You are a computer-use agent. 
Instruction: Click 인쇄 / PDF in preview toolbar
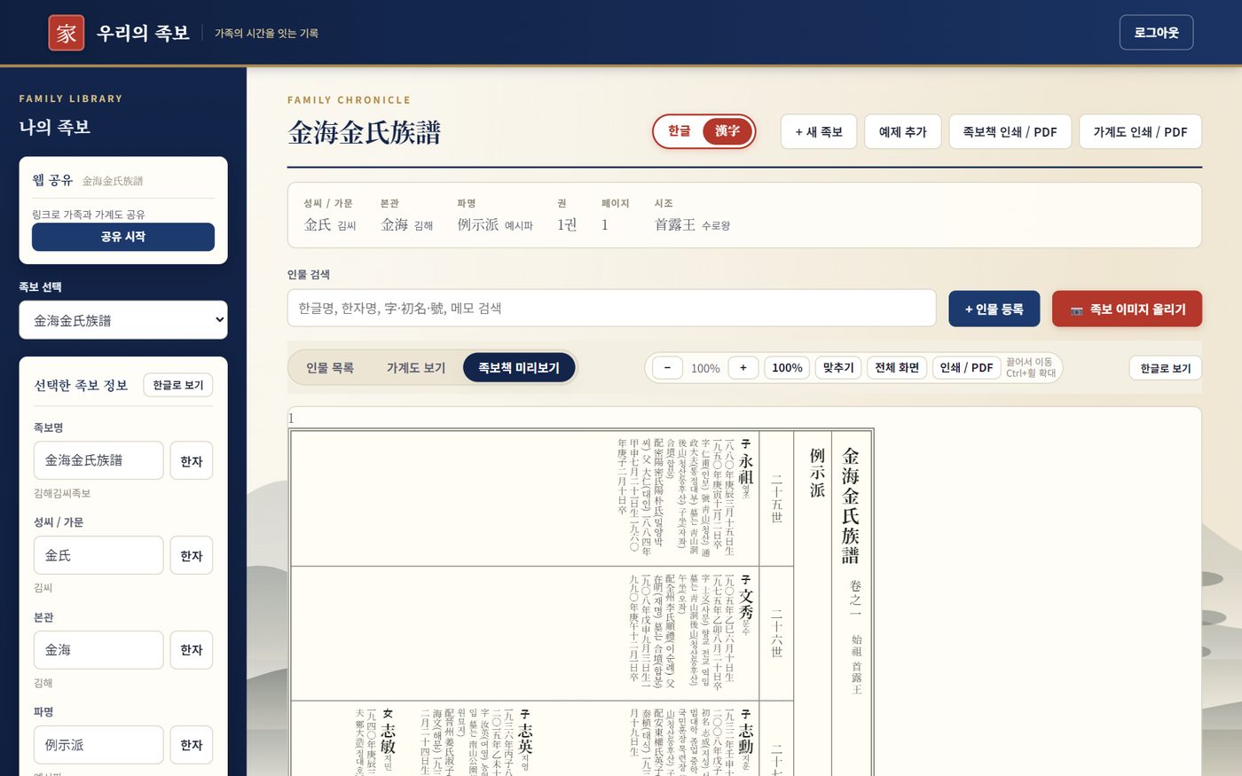tap(966, 368)
